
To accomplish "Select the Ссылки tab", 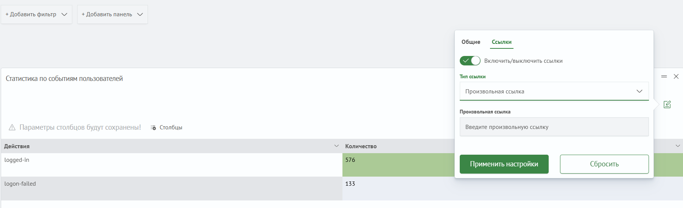I will 502,42.
